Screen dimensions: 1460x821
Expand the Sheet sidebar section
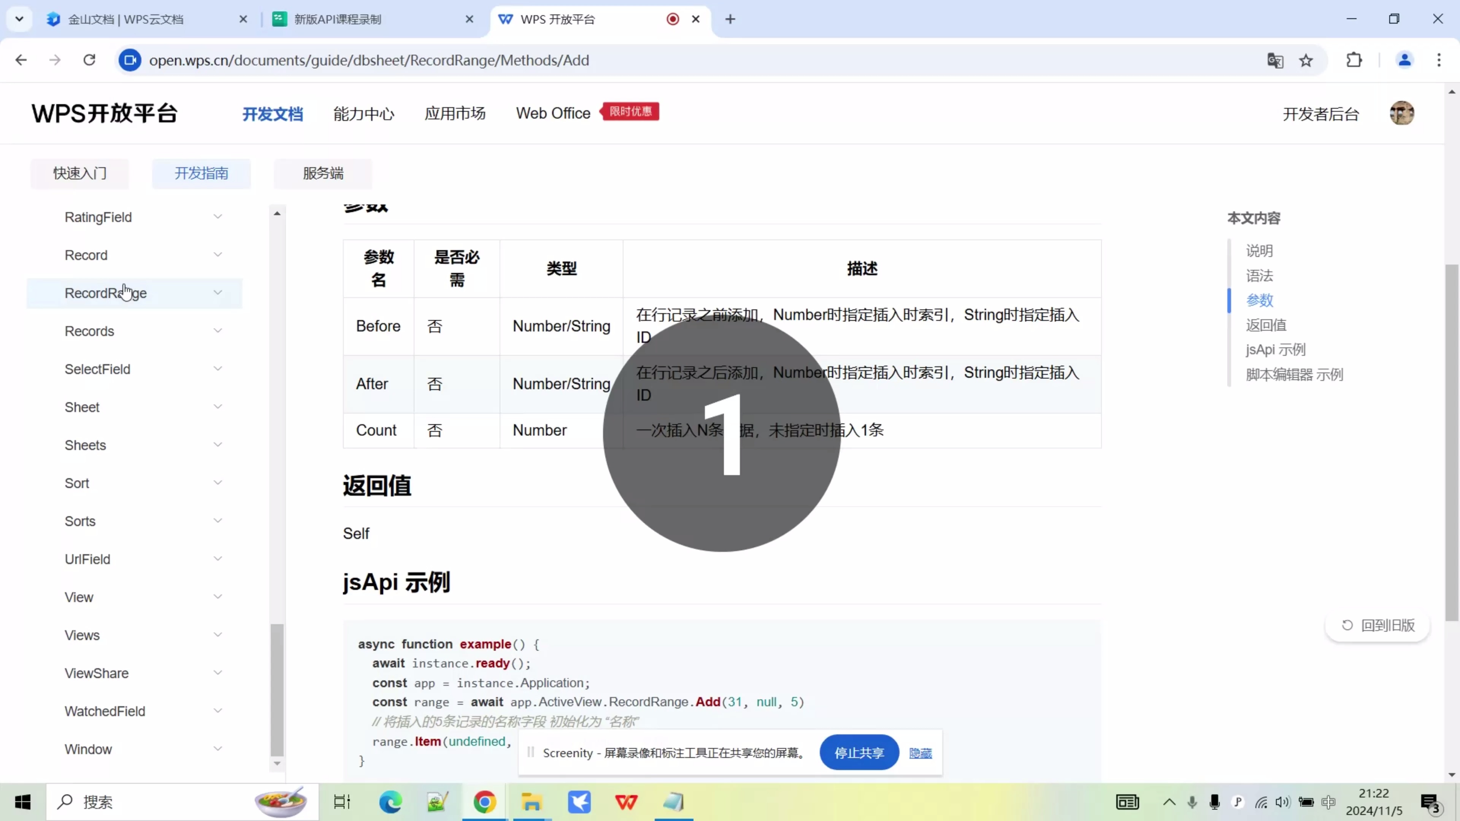(x=218, y=406)
